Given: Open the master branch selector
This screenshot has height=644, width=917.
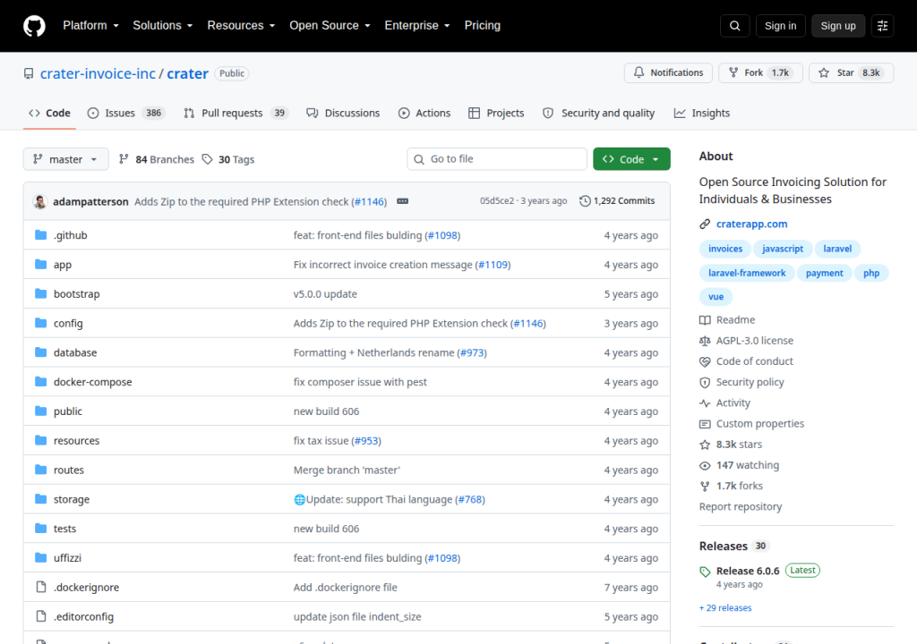Looking at the screenshot, I should pos(65,159).
